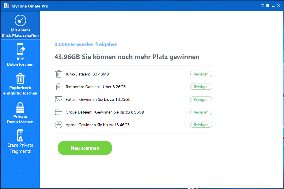
Task: Click the Junk-Dateien trash can icon
Action: coord(58,74)
